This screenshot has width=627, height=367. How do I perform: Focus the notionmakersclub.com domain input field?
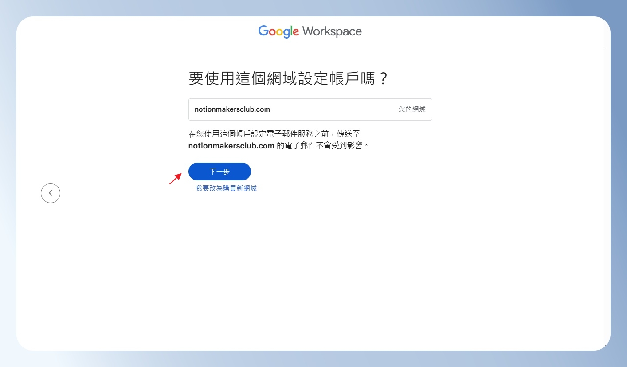[x=310, y=109]
